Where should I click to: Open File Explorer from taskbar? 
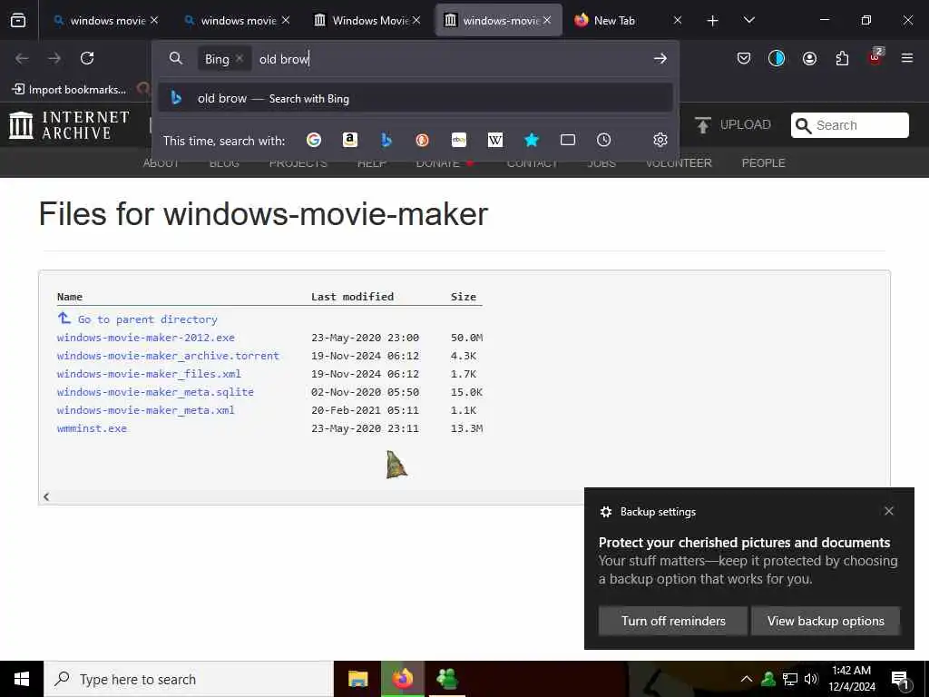tap(357, 679)
